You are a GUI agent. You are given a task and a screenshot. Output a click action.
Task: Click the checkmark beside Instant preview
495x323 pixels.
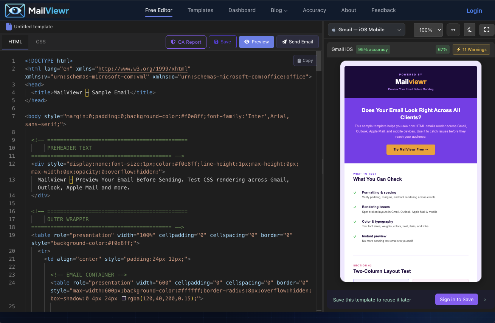point(355,236)
